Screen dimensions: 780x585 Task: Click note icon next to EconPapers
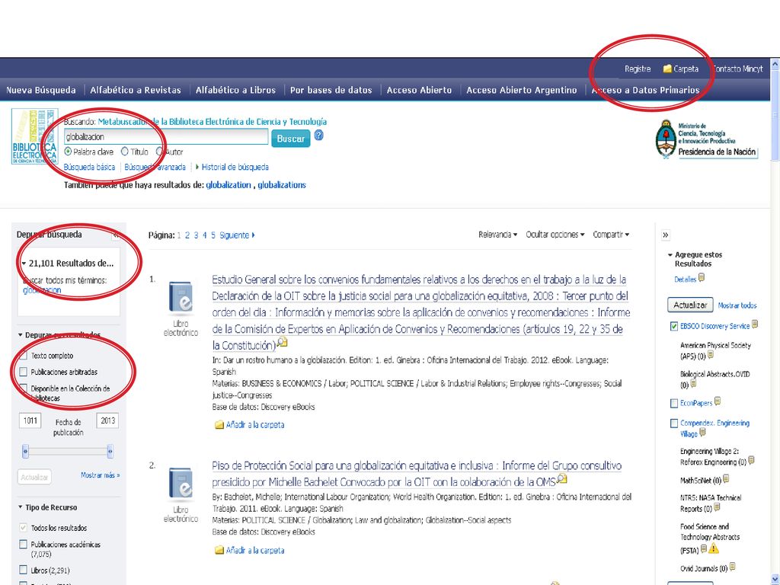(718, 401)
